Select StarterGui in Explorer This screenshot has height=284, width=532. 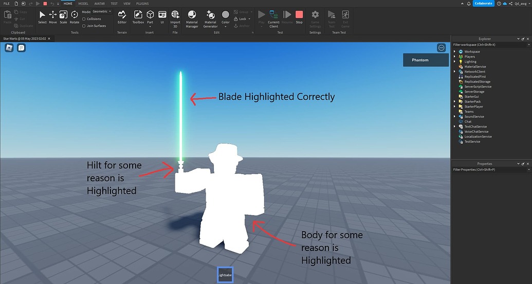(x=472, y=97)
